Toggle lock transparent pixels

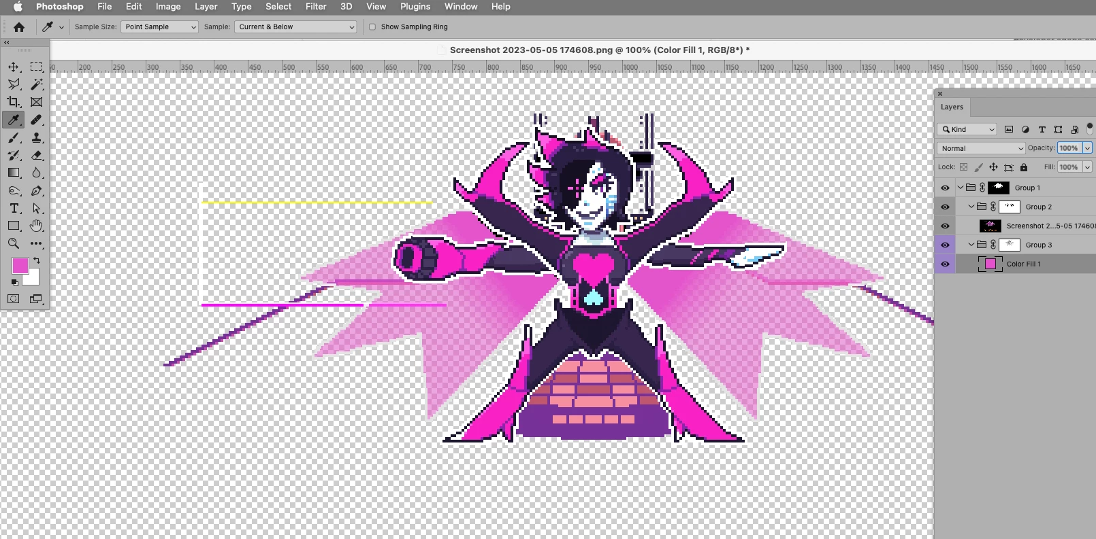pyautogui.click(x=963, y=167)
